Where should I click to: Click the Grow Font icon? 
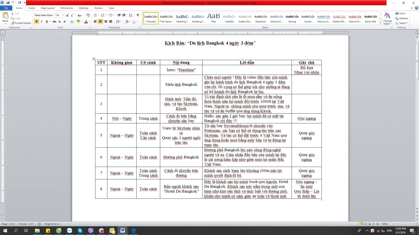[67, 15]
